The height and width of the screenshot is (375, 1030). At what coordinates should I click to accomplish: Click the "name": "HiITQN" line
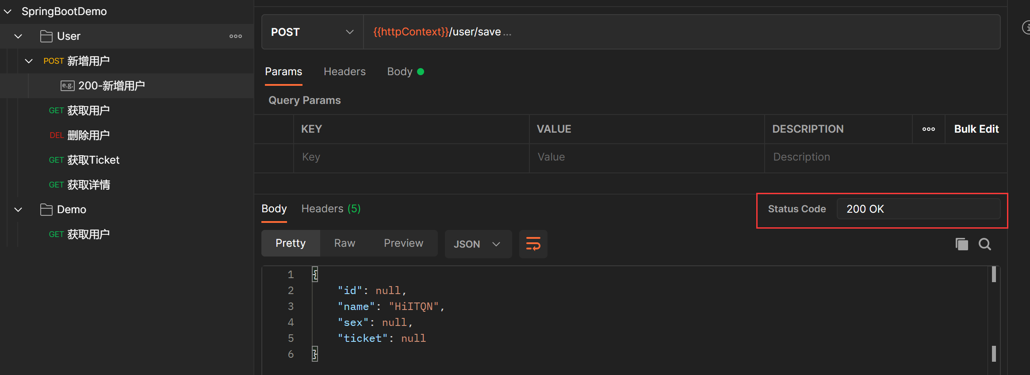point(391,306)
